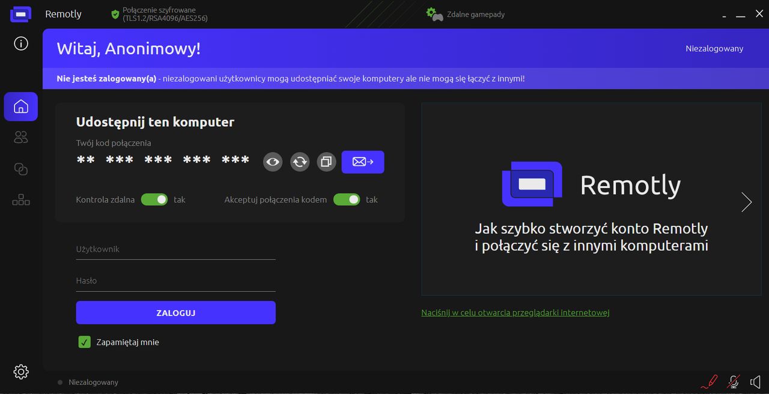Click the ZALOGUJ button
The width and height of the screenshot is (769, 394).
point(175,313)
